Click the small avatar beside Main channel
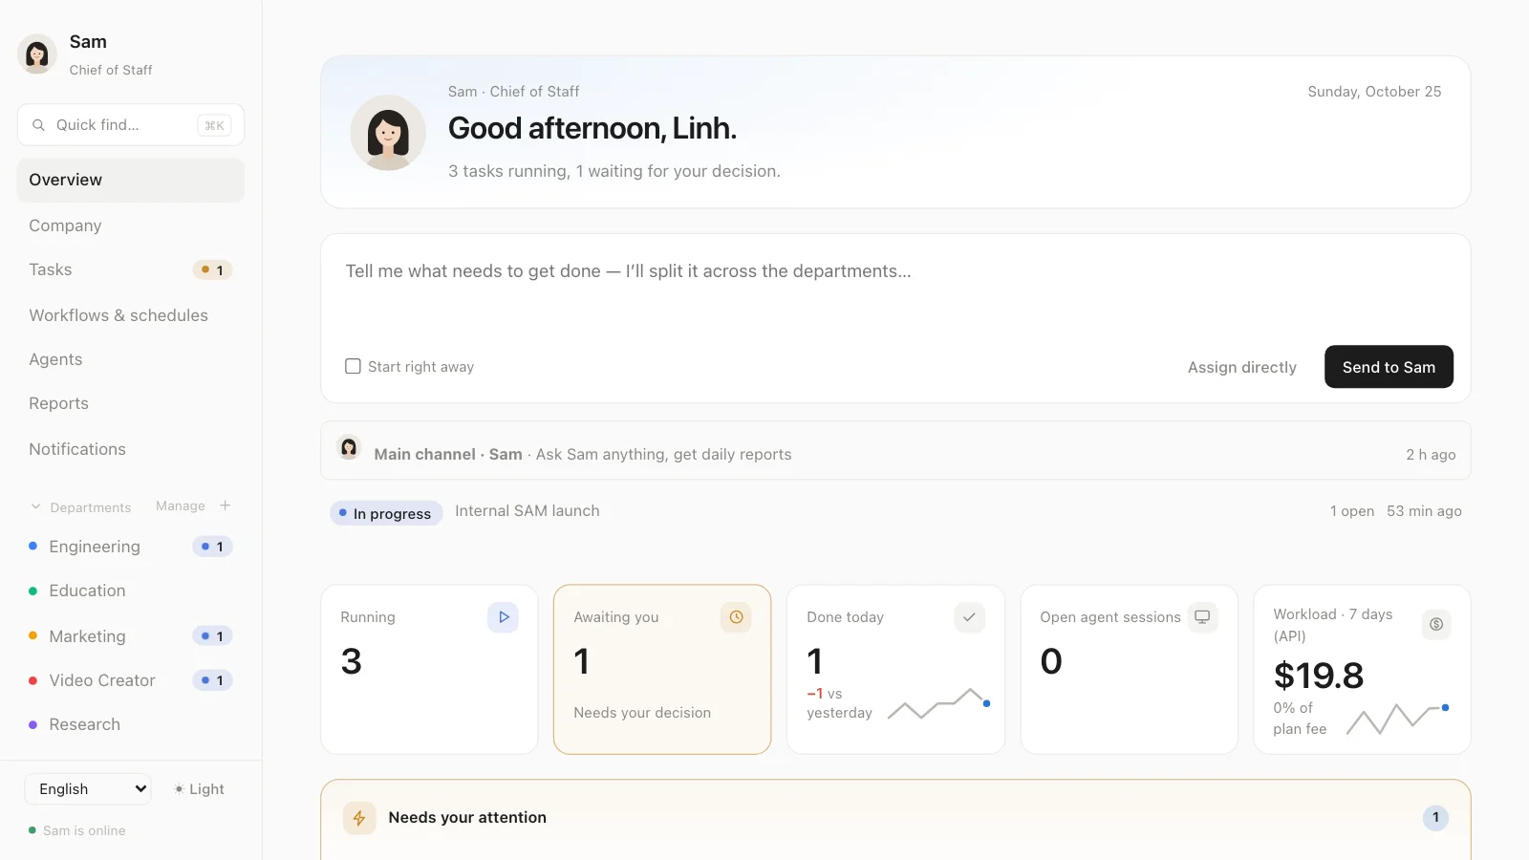The width and height of the screenshot is (1529, 860). point(349,447)
